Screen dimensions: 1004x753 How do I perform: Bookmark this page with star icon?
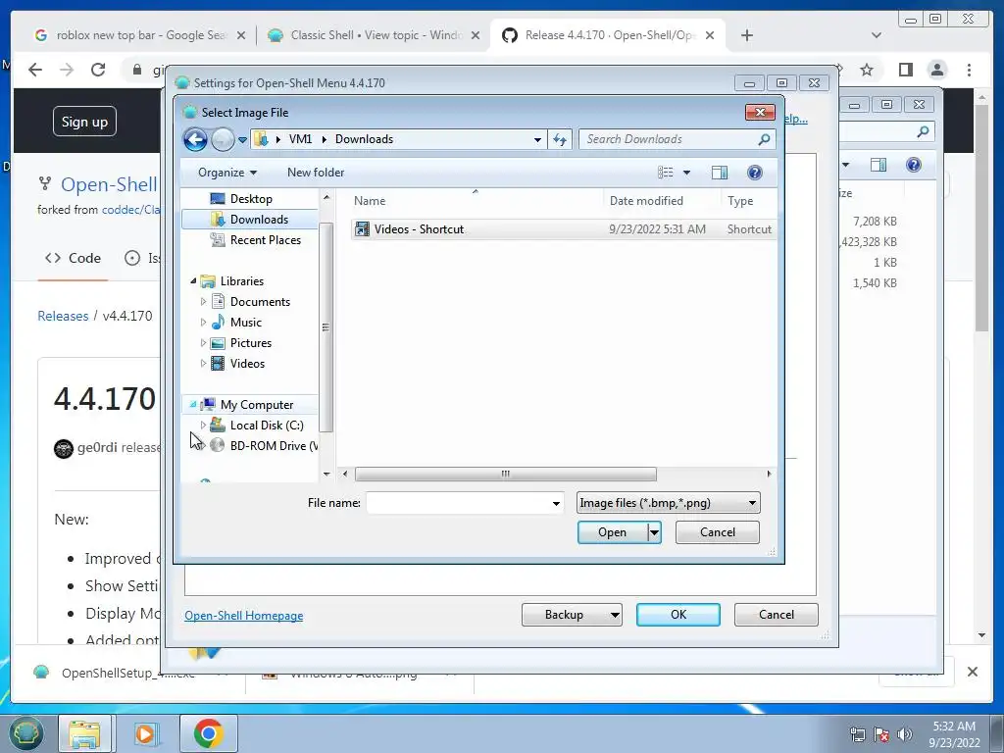[867, 70]
